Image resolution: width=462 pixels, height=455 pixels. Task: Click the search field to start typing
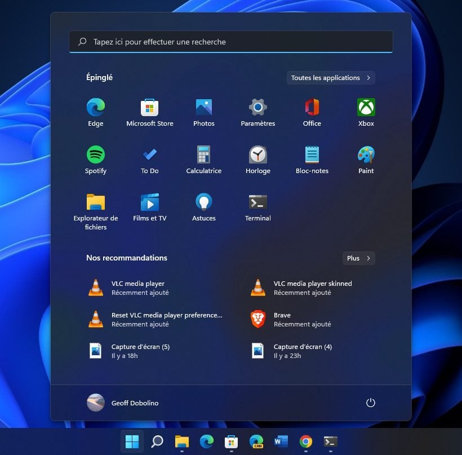click(230, 42)
